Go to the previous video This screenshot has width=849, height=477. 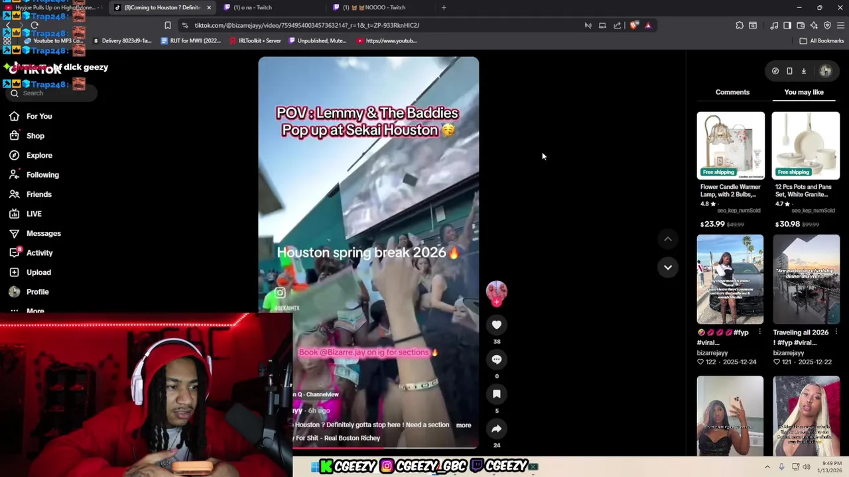[x=668, y=239]
